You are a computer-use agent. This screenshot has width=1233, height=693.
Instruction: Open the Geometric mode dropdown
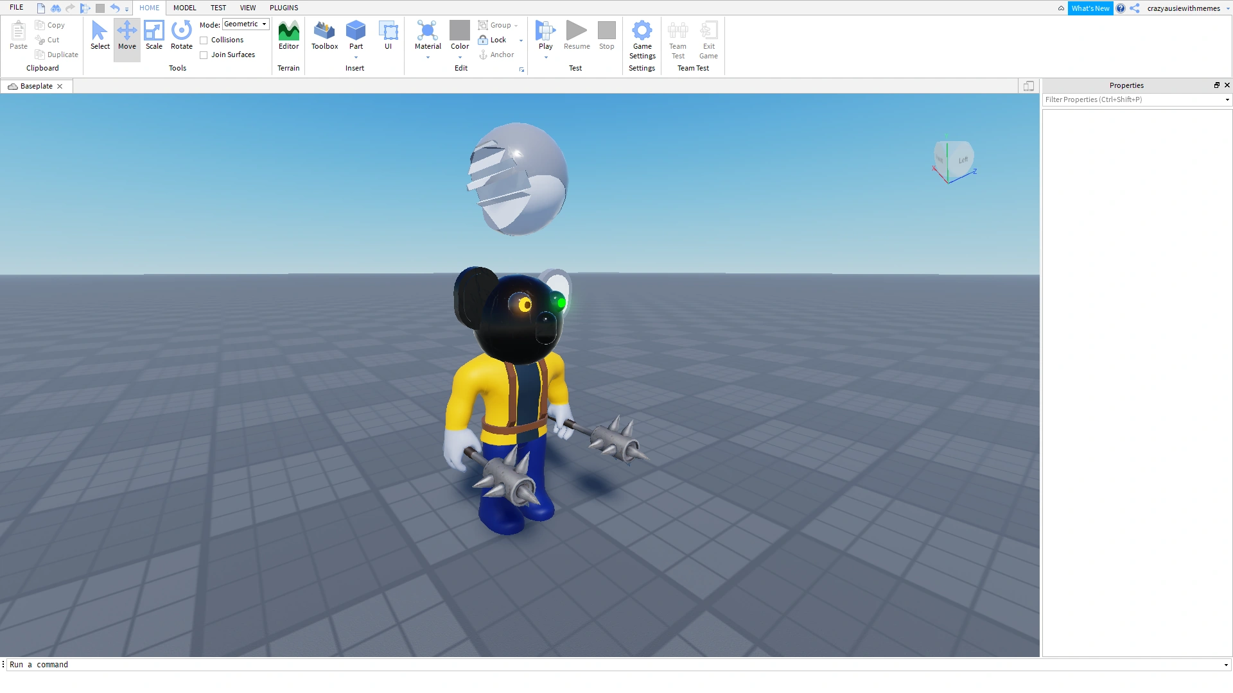click(246, 24)
